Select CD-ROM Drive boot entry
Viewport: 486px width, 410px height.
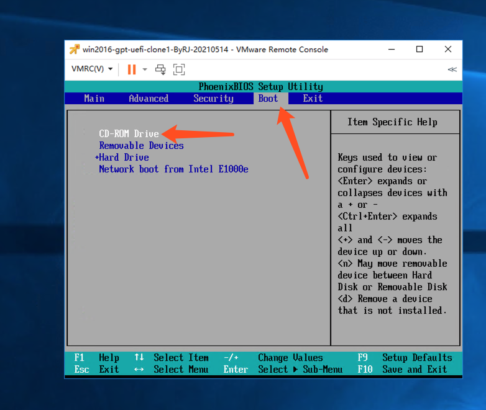(x=129, y=134)
